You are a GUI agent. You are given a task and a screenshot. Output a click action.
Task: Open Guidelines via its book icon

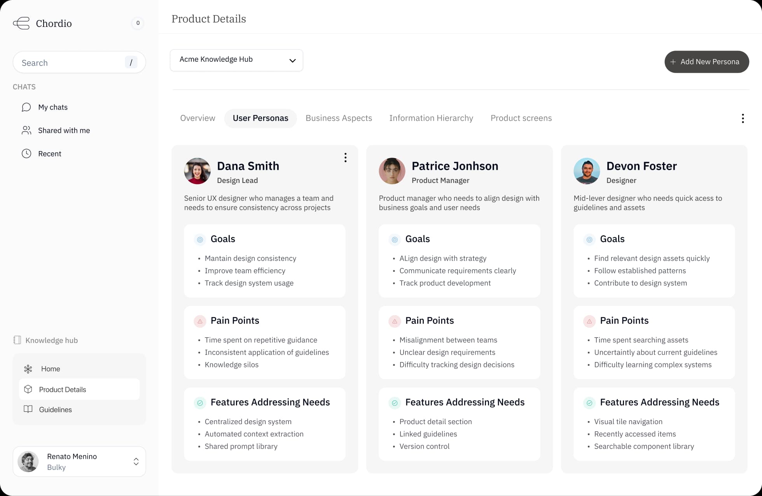[28, 409]
